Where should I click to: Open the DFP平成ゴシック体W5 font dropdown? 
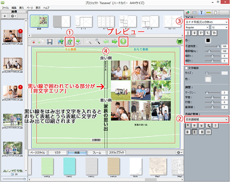(x=206, y=22)
